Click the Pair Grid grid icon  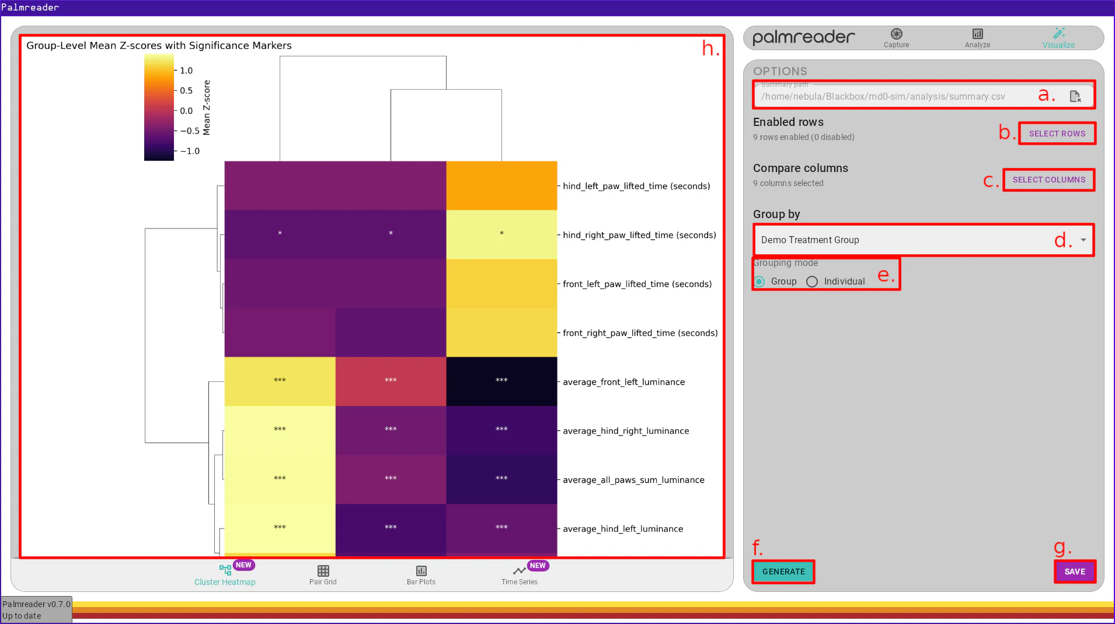tap(323, 572)
